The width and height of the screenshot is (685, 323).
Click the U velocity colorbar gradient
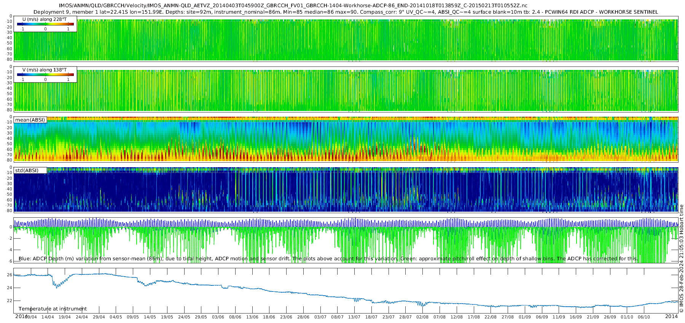pyautogui.click(x=45, y=24)
